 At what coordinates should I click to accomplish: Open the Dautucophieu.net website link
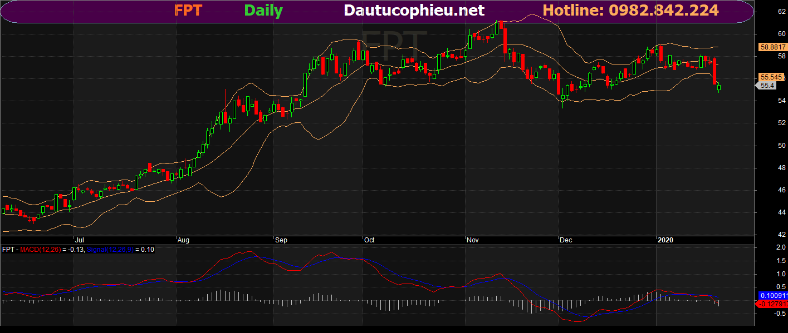pyautogui.click(x=414, y=11)
